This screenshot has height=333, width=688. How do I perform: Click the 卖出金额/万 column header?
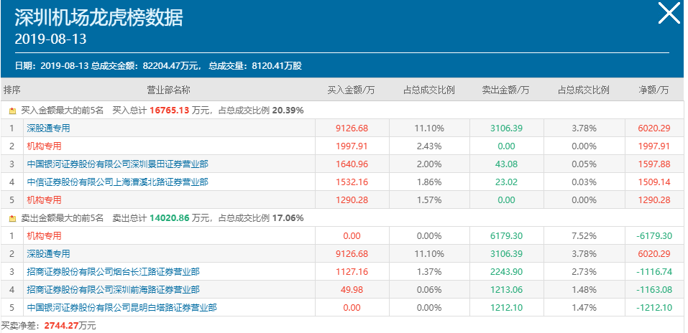coord(505,90)
